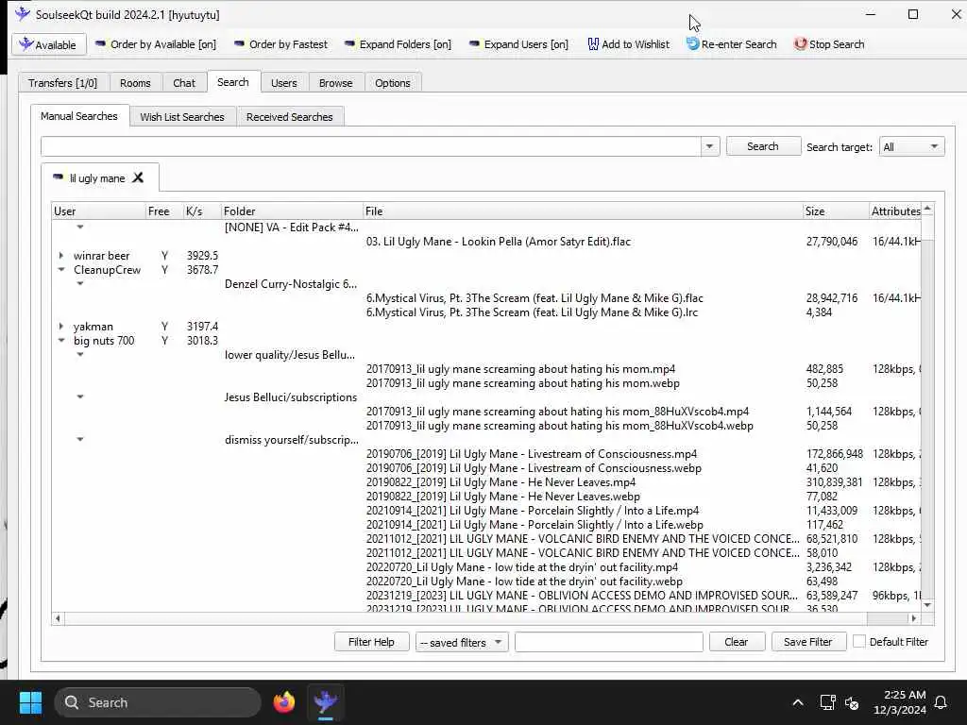Select the Manual Searches tab
967x725 pixels.
pos(79,116)
